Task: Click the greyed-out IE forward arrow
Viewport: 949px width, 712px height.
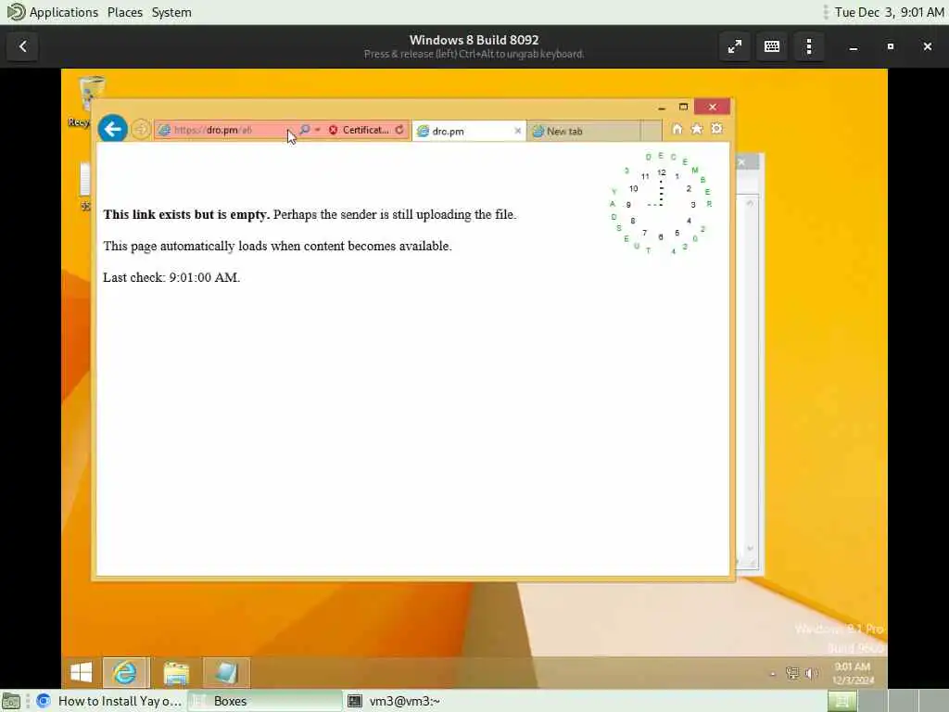Action: point(141,130)
